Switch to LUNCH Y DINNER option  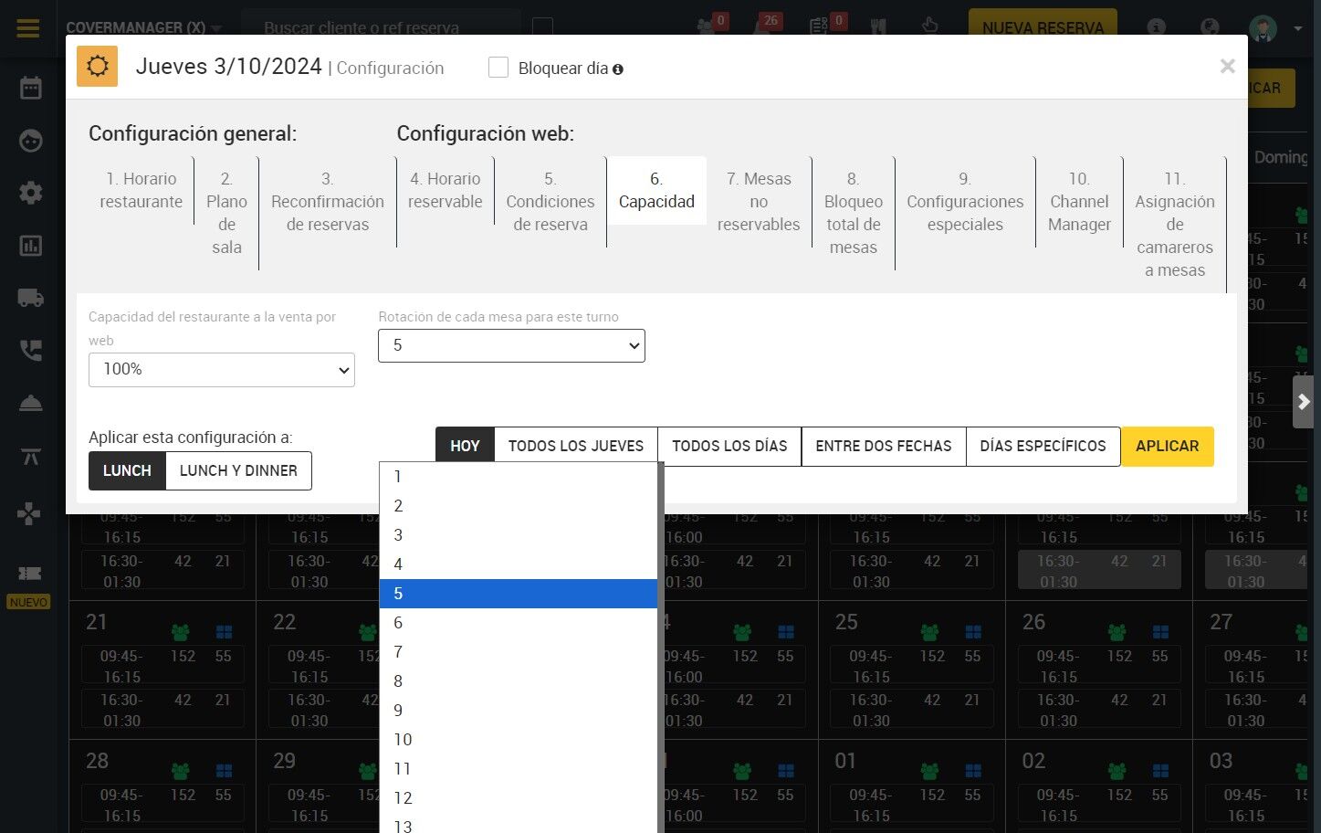pos(238,470)
